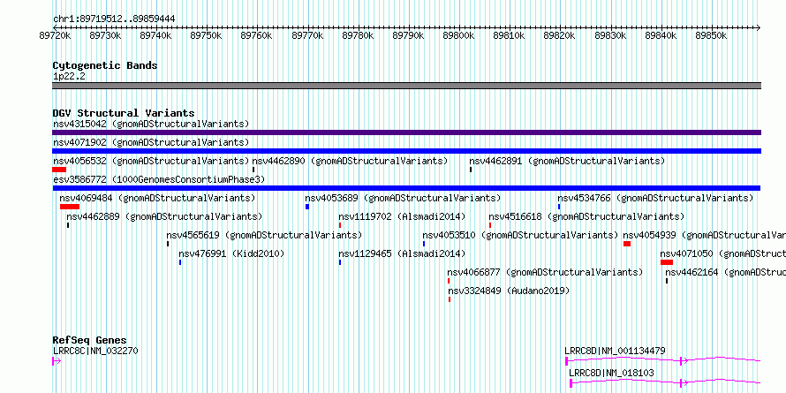Open the nsv4054939 variant label
786x393 pixels.
point(704,235)
